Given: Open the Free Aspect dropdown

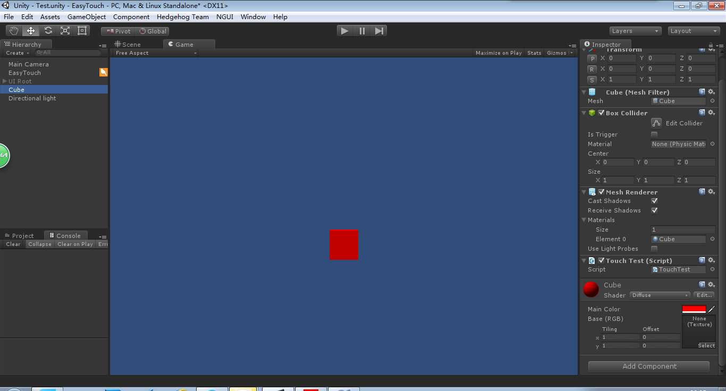Looking at the screenshot, I should click(155, 53).
